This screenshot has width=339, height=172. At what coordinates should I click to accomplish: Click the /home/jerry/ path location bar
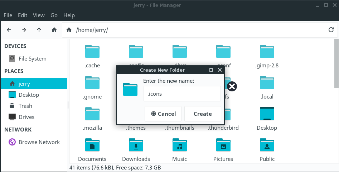tap(197, 30)
